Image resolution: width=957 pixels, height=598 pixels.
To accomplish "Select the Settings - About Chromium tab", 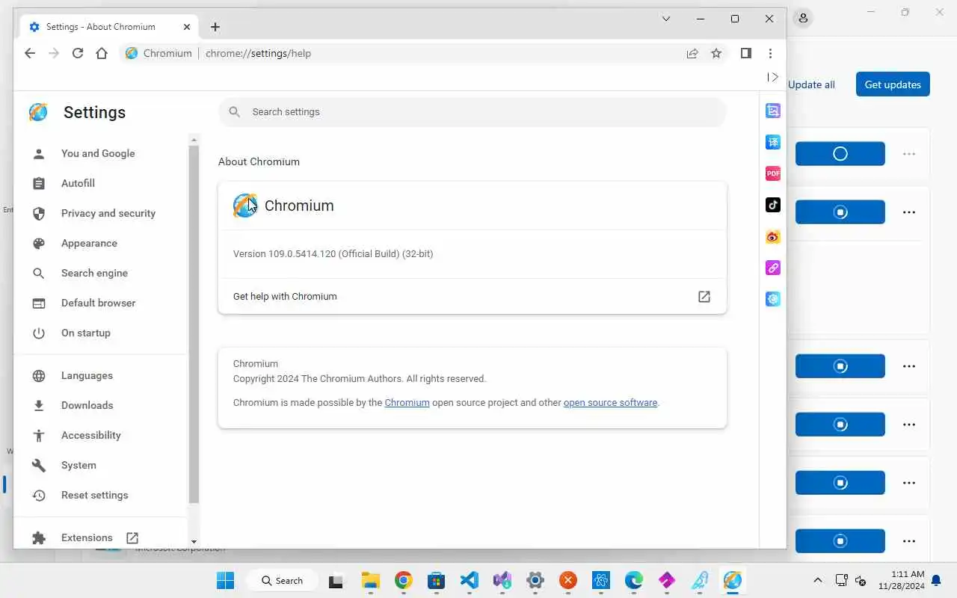I will coord(109,27).
